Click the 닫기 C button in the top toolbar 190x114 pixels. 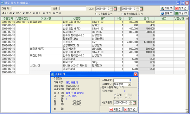click(x=181, y=8)
